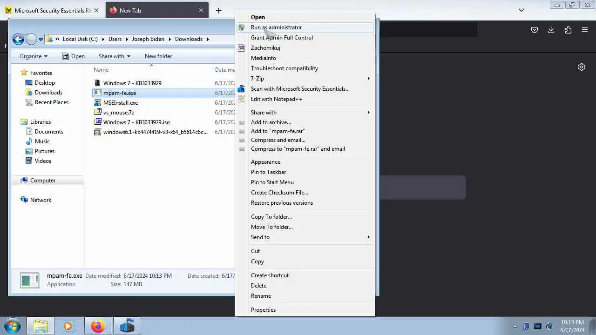Expand the Send to submenu
This screenshot has width=596, height=335.
(305, 237)
